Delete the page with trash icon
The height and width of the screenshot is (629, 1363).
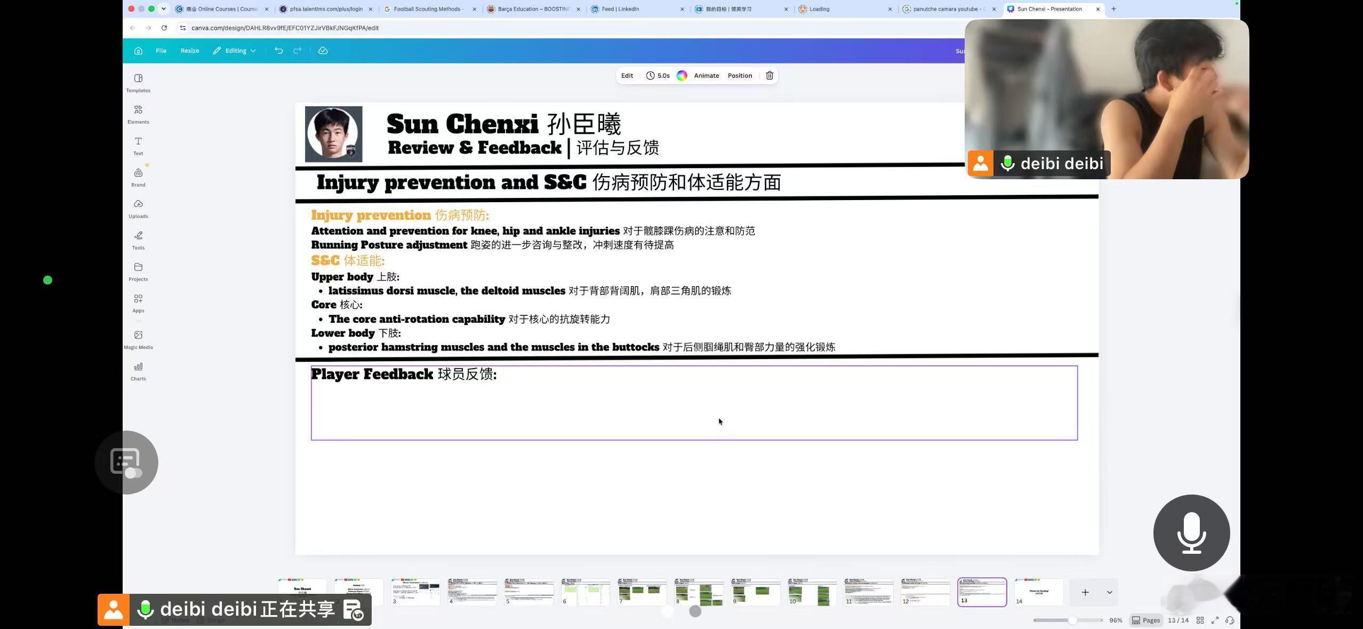pyautogui.click(x=769, y=75)
